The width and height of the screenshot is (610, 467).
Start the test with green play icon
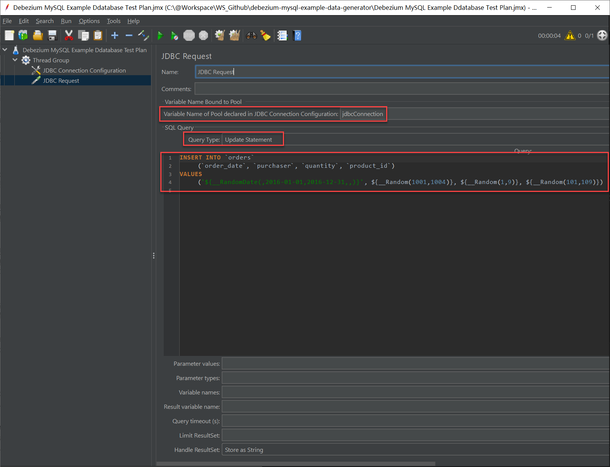point(160,36)
